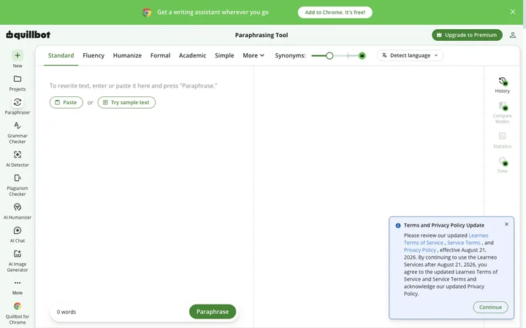Select the Standard mode tab
The width and height of the screenshot is (526, 328).
click(61, 55)
